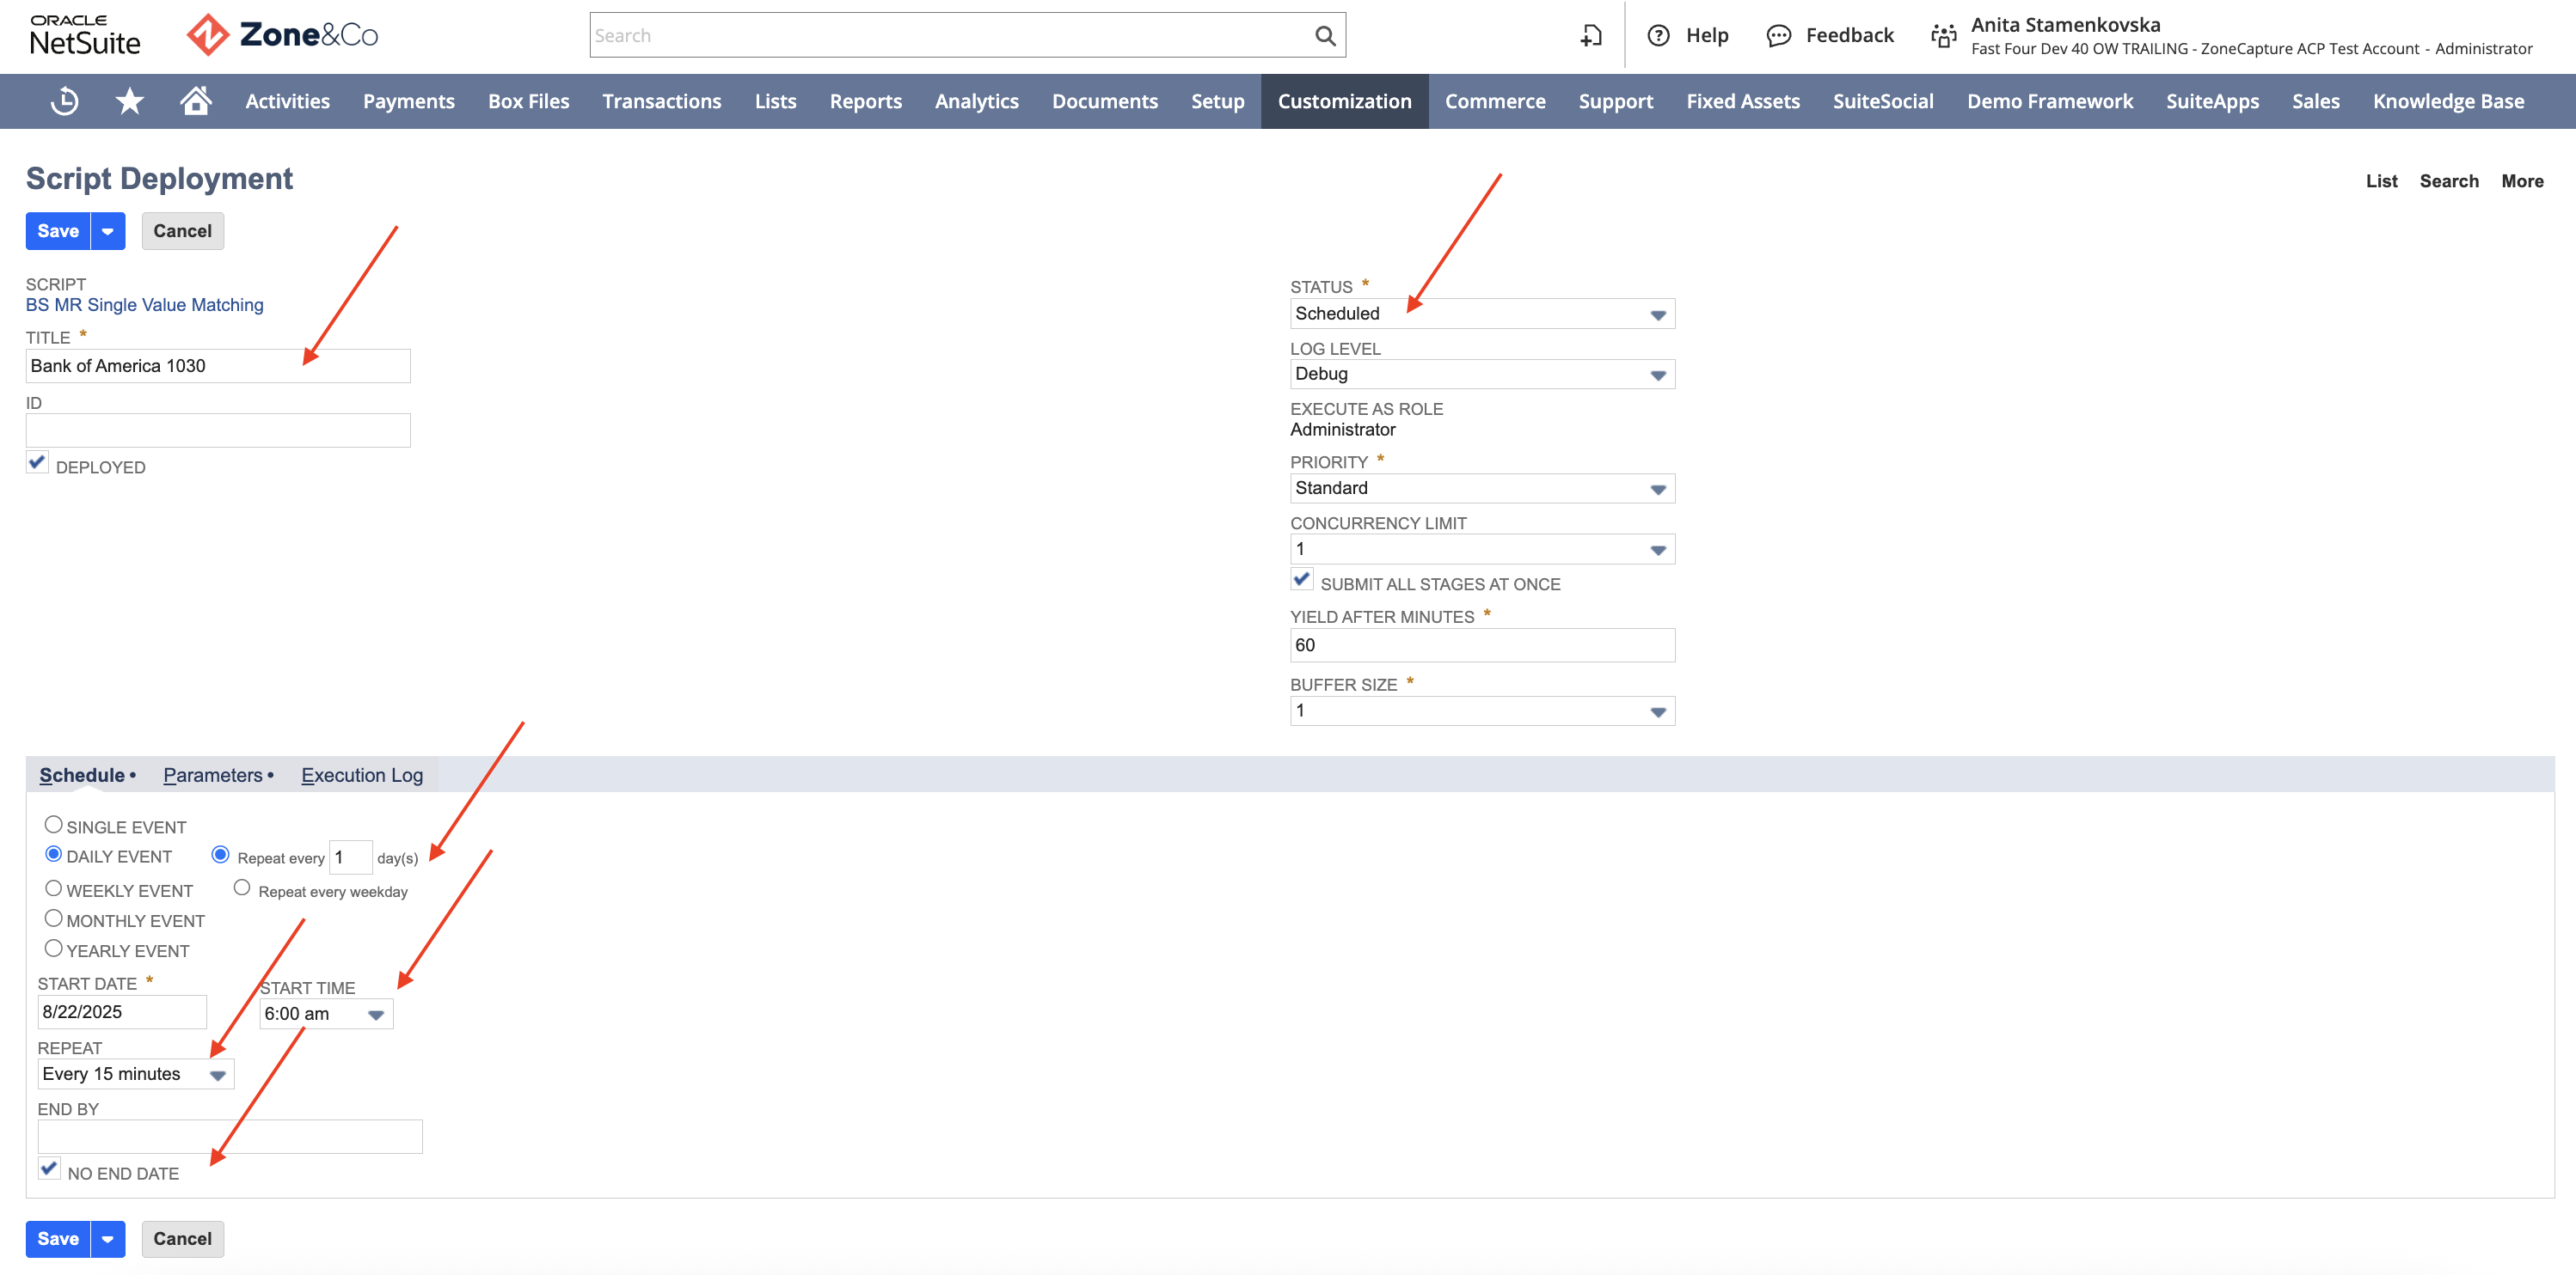Click the Feedback speech bubble icon
2576x1275 pixels.
pos(1778,36)
